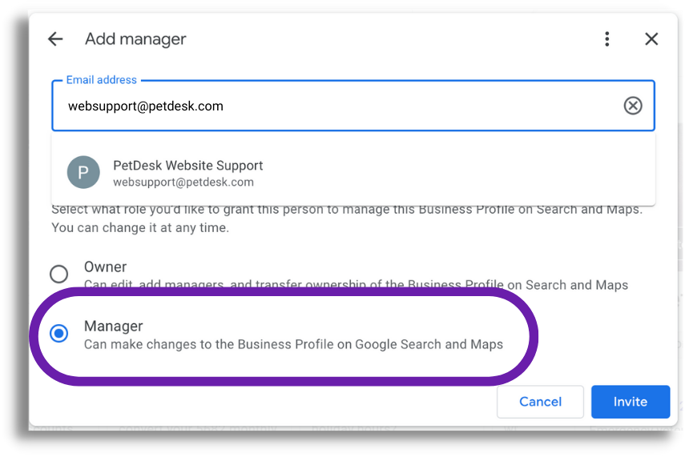Screen dimensions: 685x457
Task: Open the three-dot more options menu
Action: [606, 39]
